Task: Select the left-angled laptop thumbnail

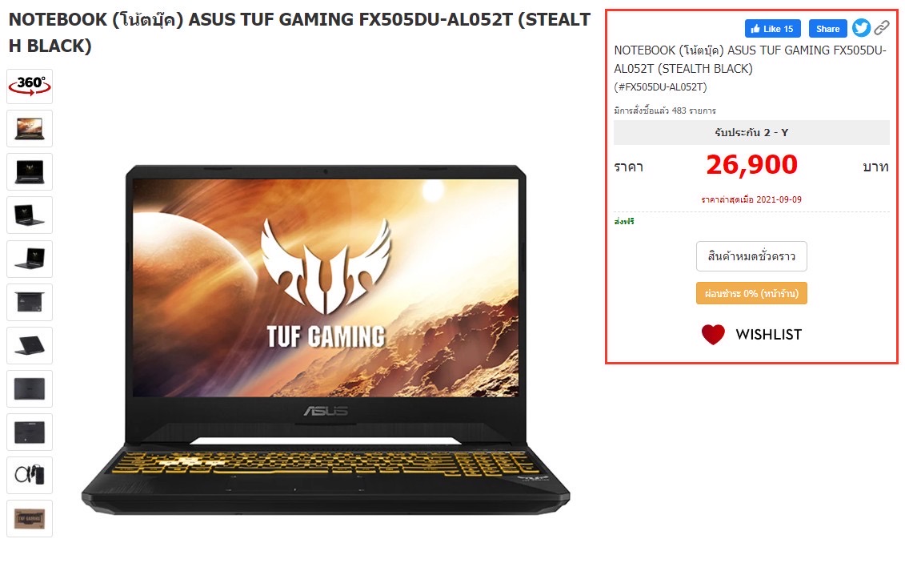Action: tap(30, 215)
